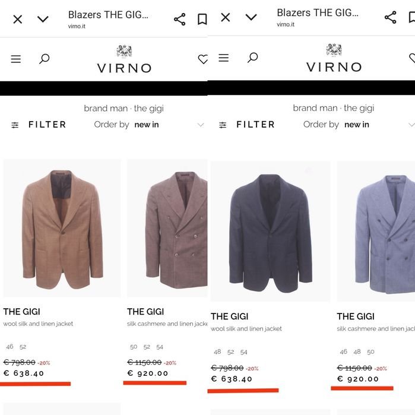
Task: Open search magnifier in right pane
Action: (252, 57)
